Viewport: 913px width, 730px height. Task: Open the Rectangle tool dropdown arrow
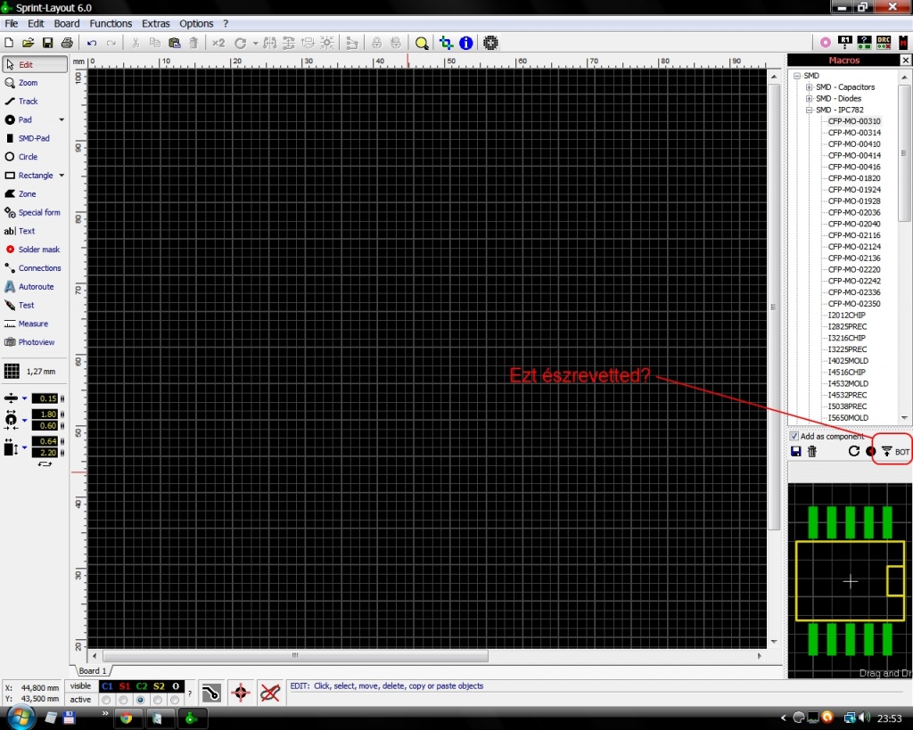click(x=62, y=176)
